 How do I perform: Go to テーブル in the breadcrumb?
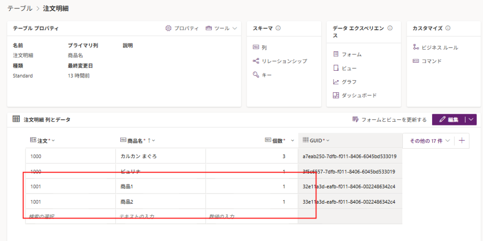pos(20,8)
